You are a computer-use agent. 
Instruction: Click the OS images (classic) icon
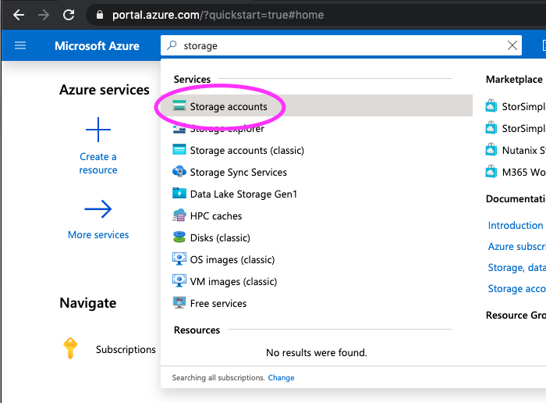pyautogui.click(x=179, y=259)
